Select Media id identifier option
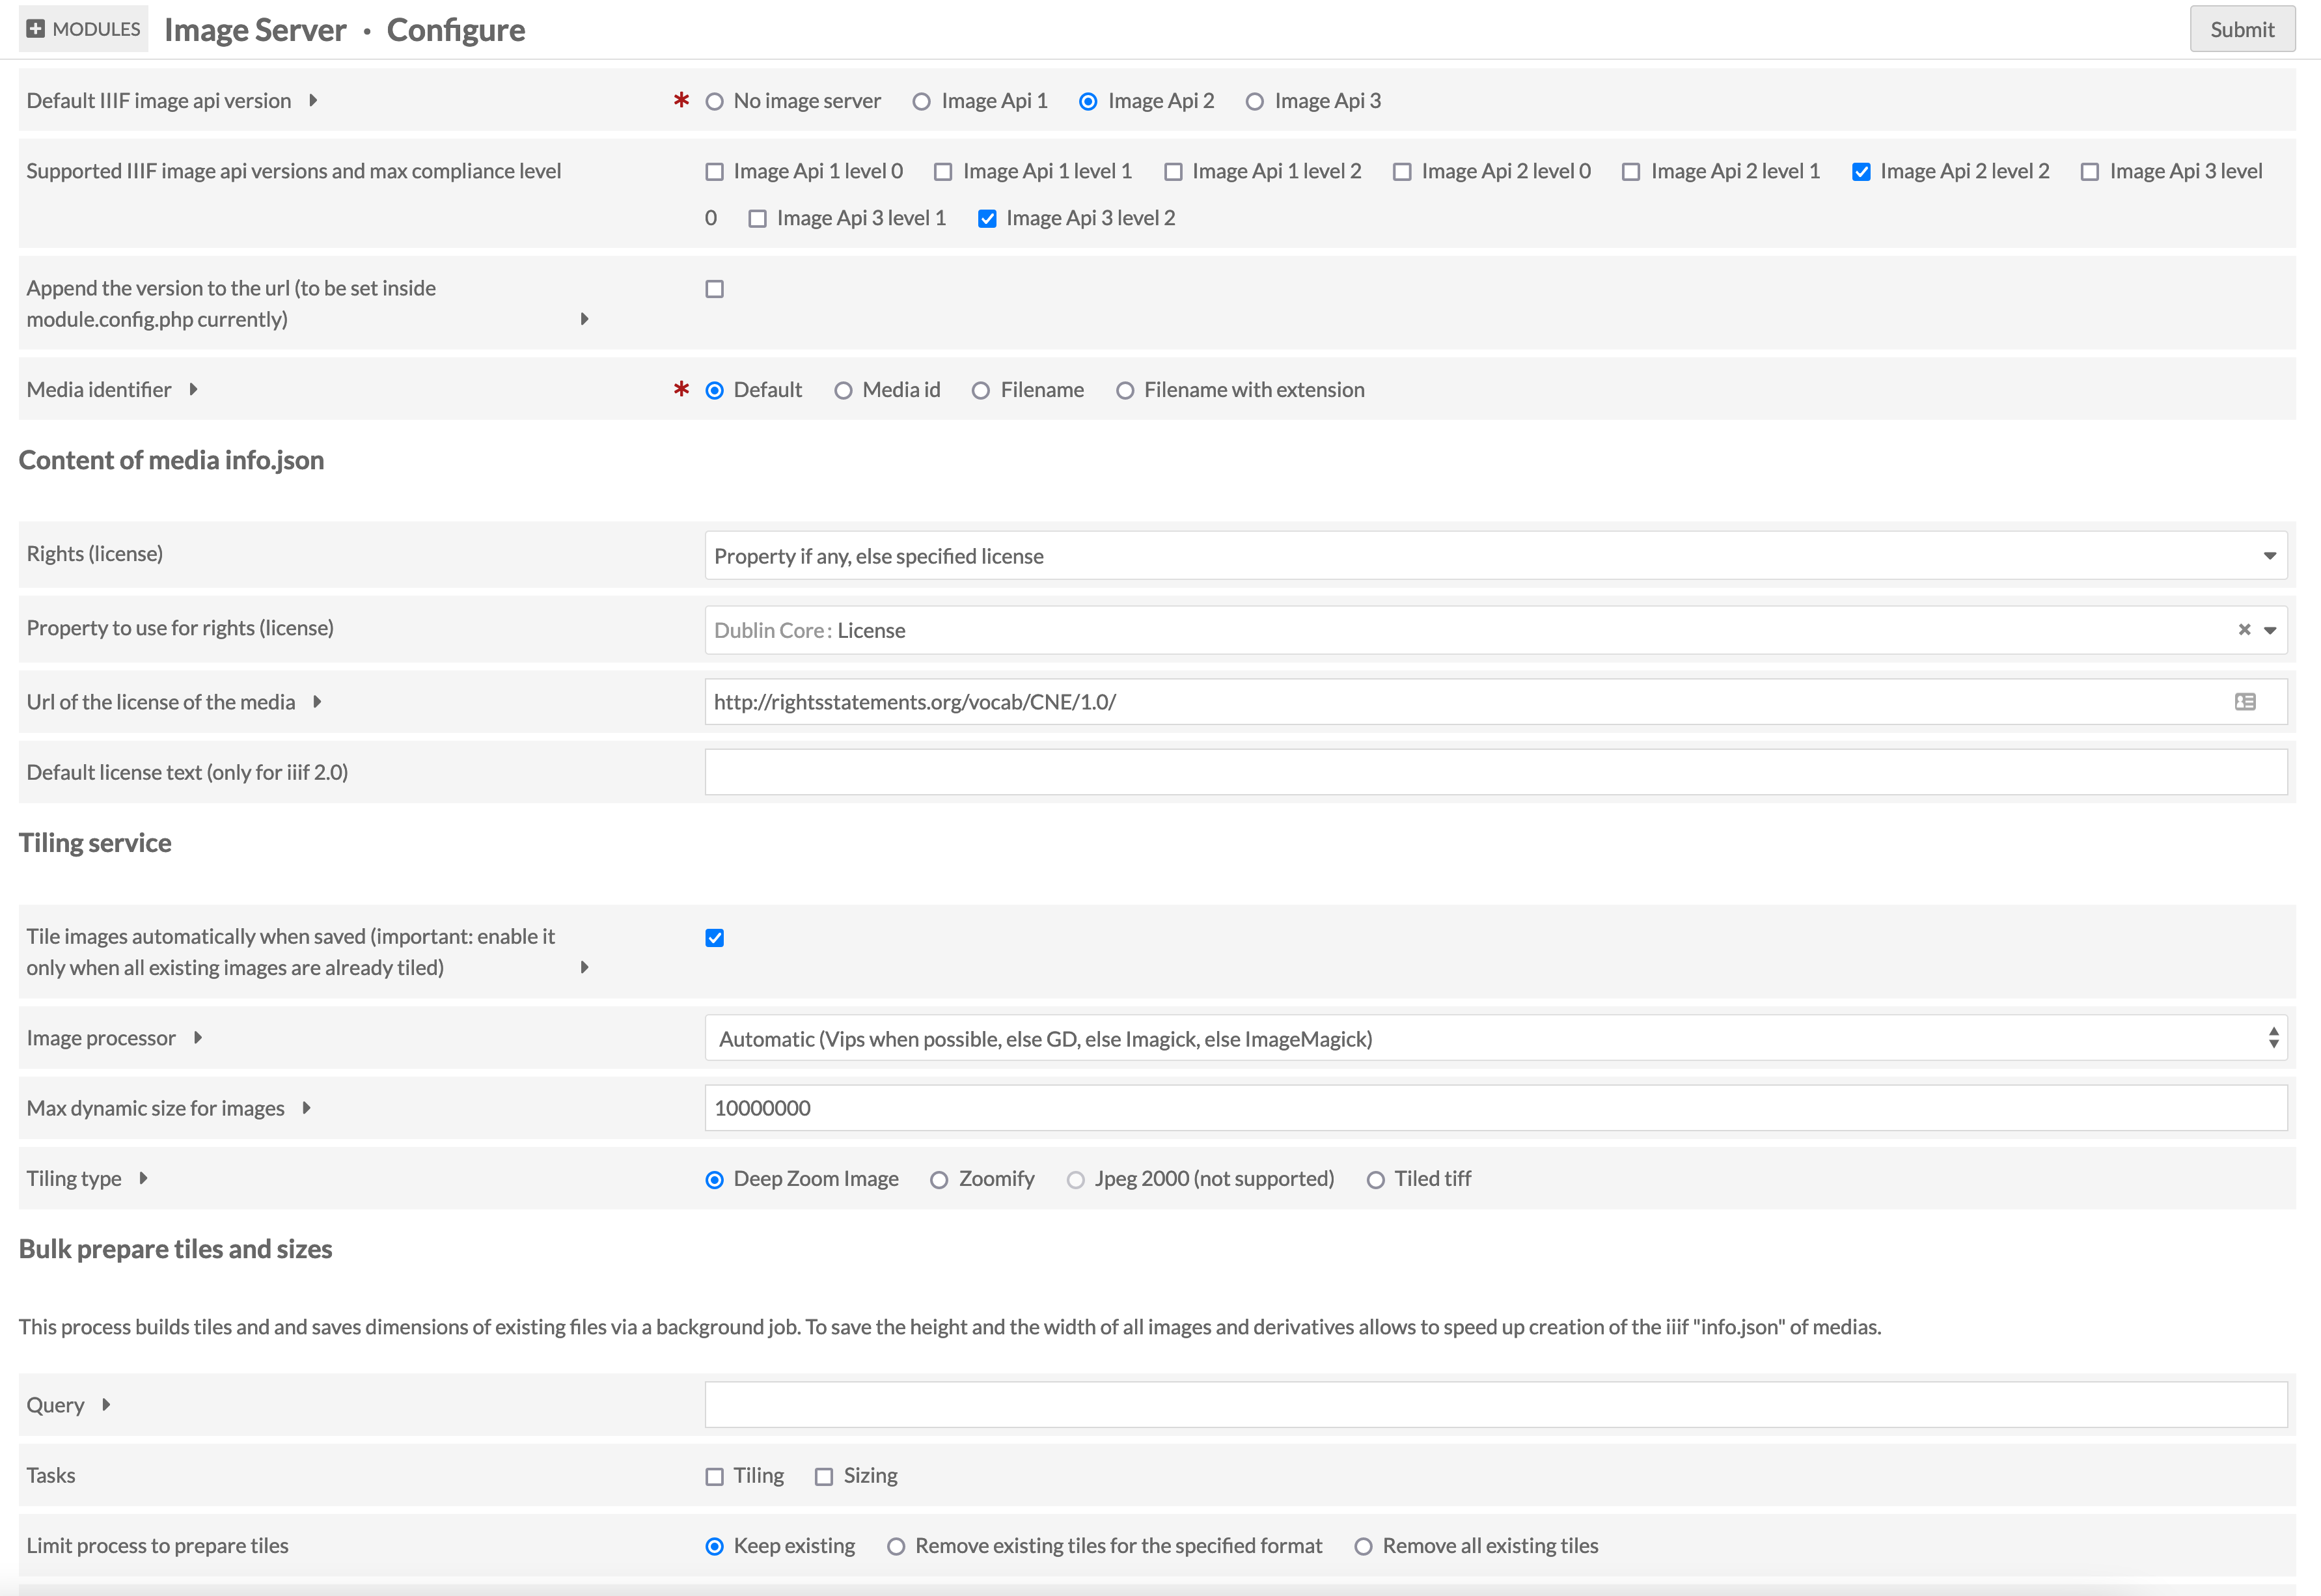 [843, 391]
